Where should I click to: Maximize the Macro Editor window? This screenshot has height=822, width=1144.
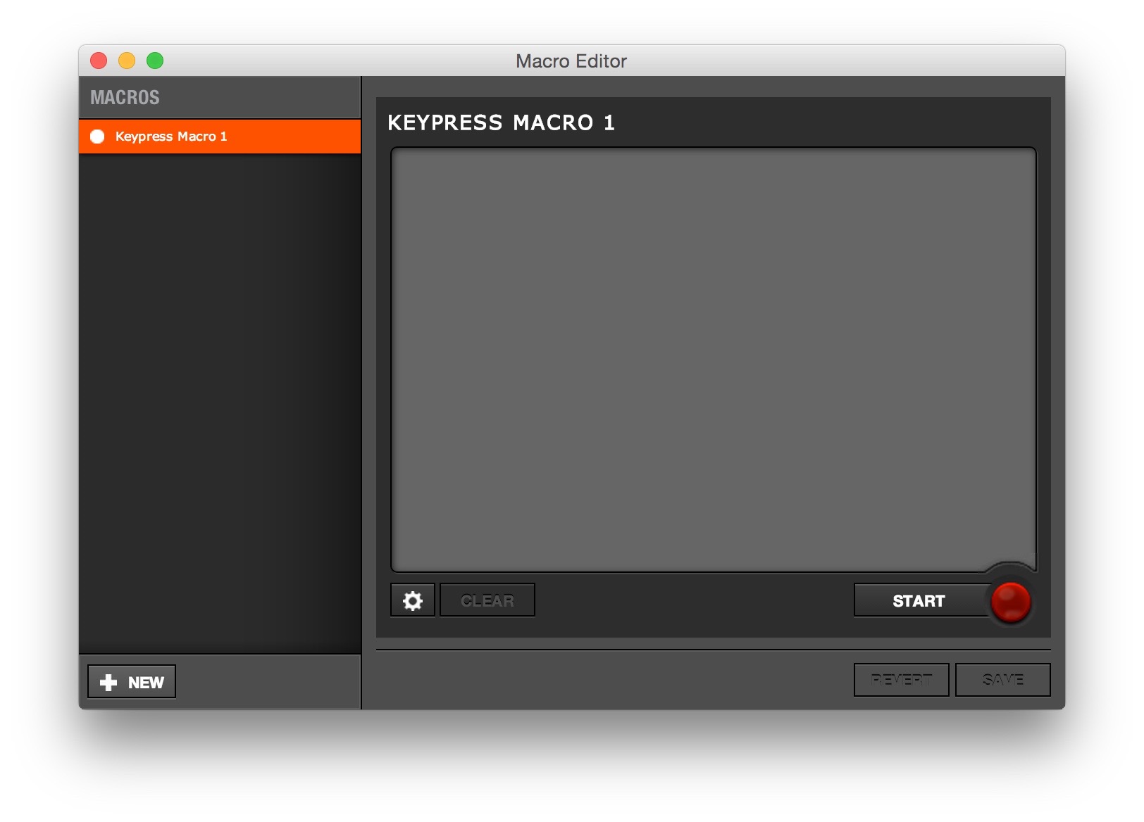pyautogui.click(x=155, y=61)
